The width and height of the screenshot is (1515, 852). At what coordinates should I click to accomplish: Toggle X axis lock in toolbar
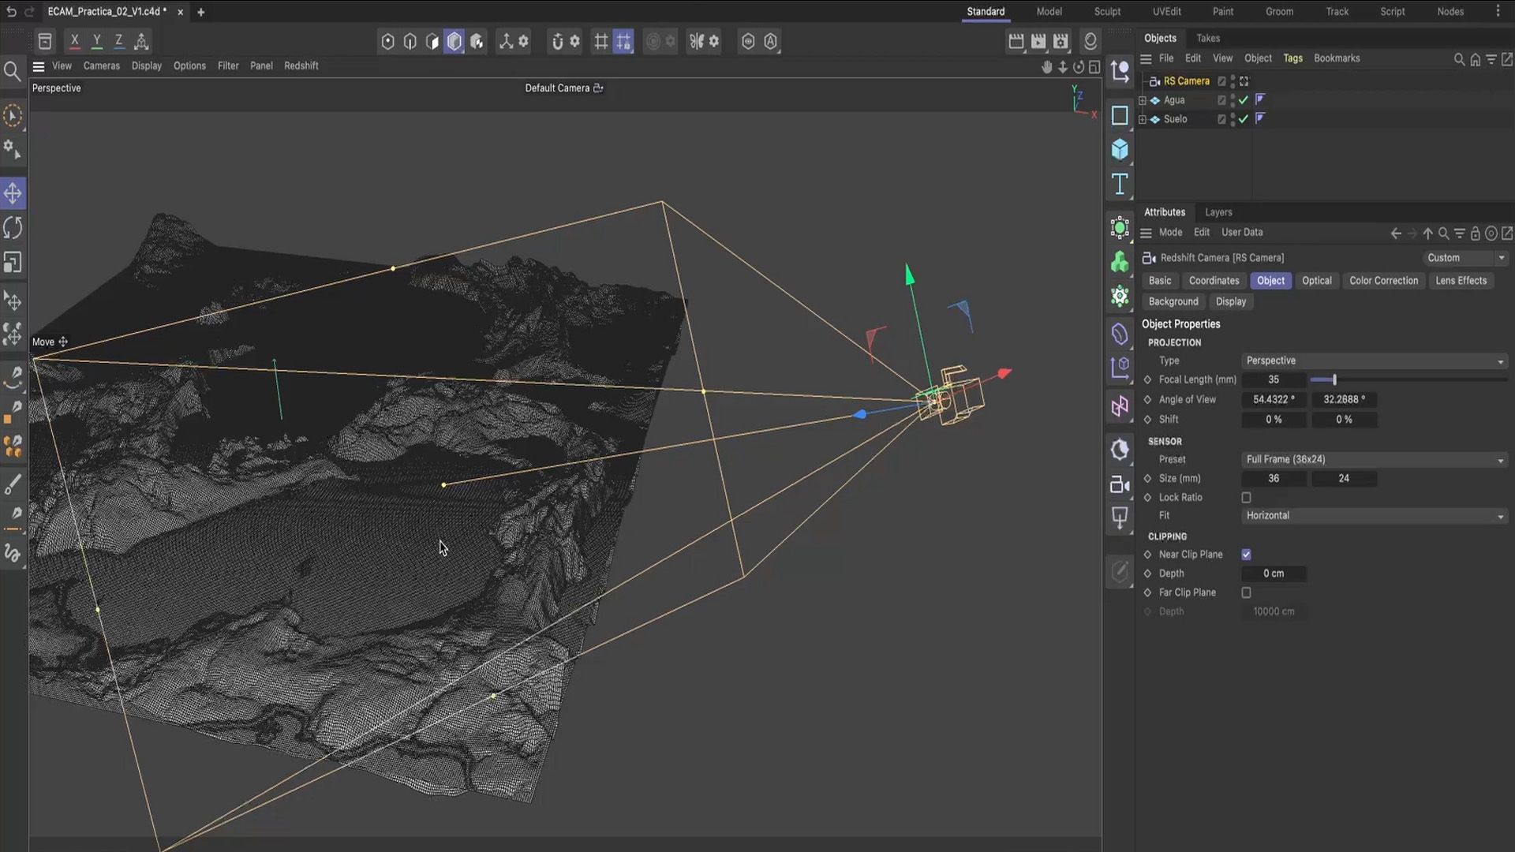(74, 41)
